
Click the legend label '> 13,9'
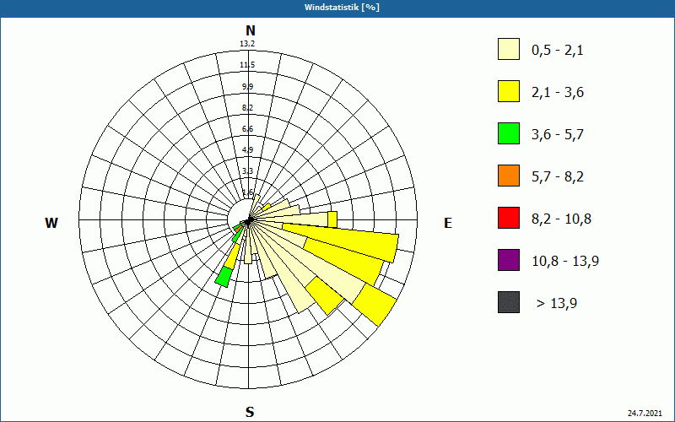point(557,304)
